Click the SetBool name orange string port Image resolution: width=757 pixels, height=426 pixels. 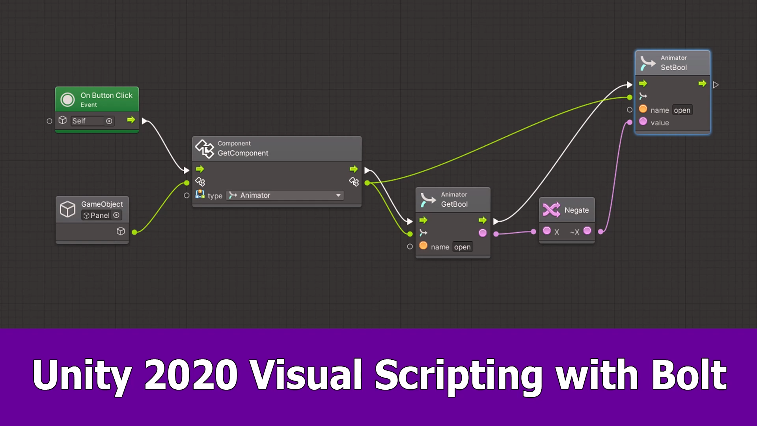643,109
